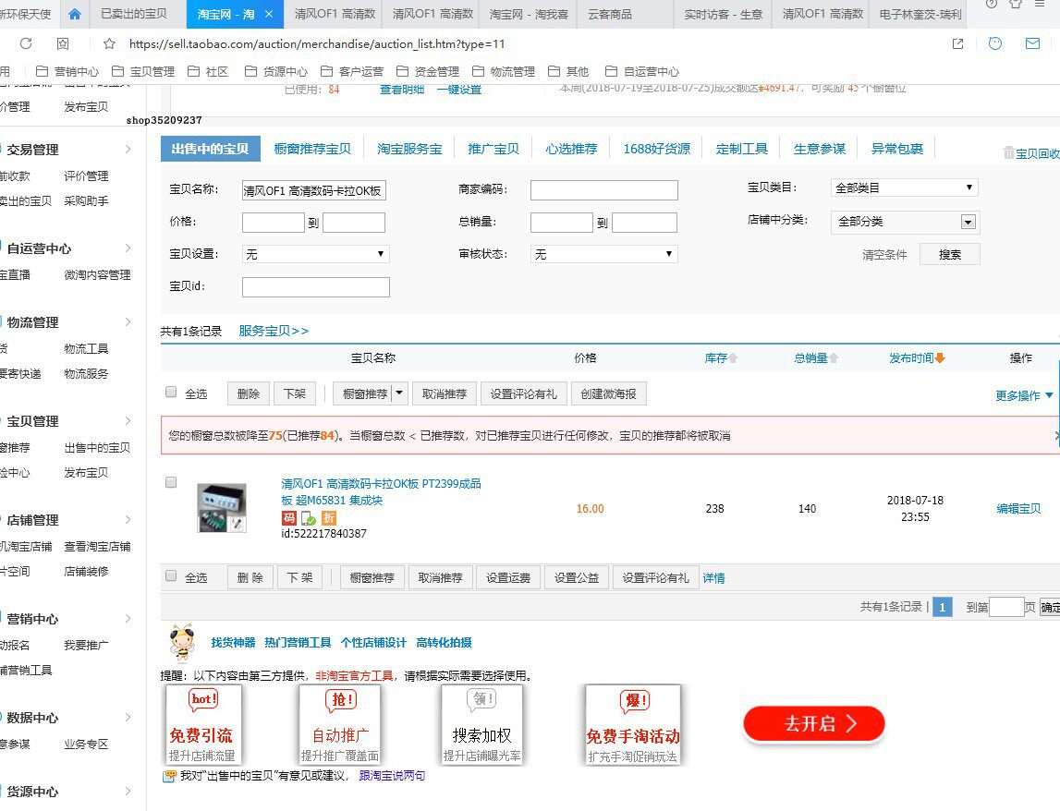The width and height of the screenshot is (1060, 811).
Task: Expand the 更多操作 menu
Action: point(1024,395)
